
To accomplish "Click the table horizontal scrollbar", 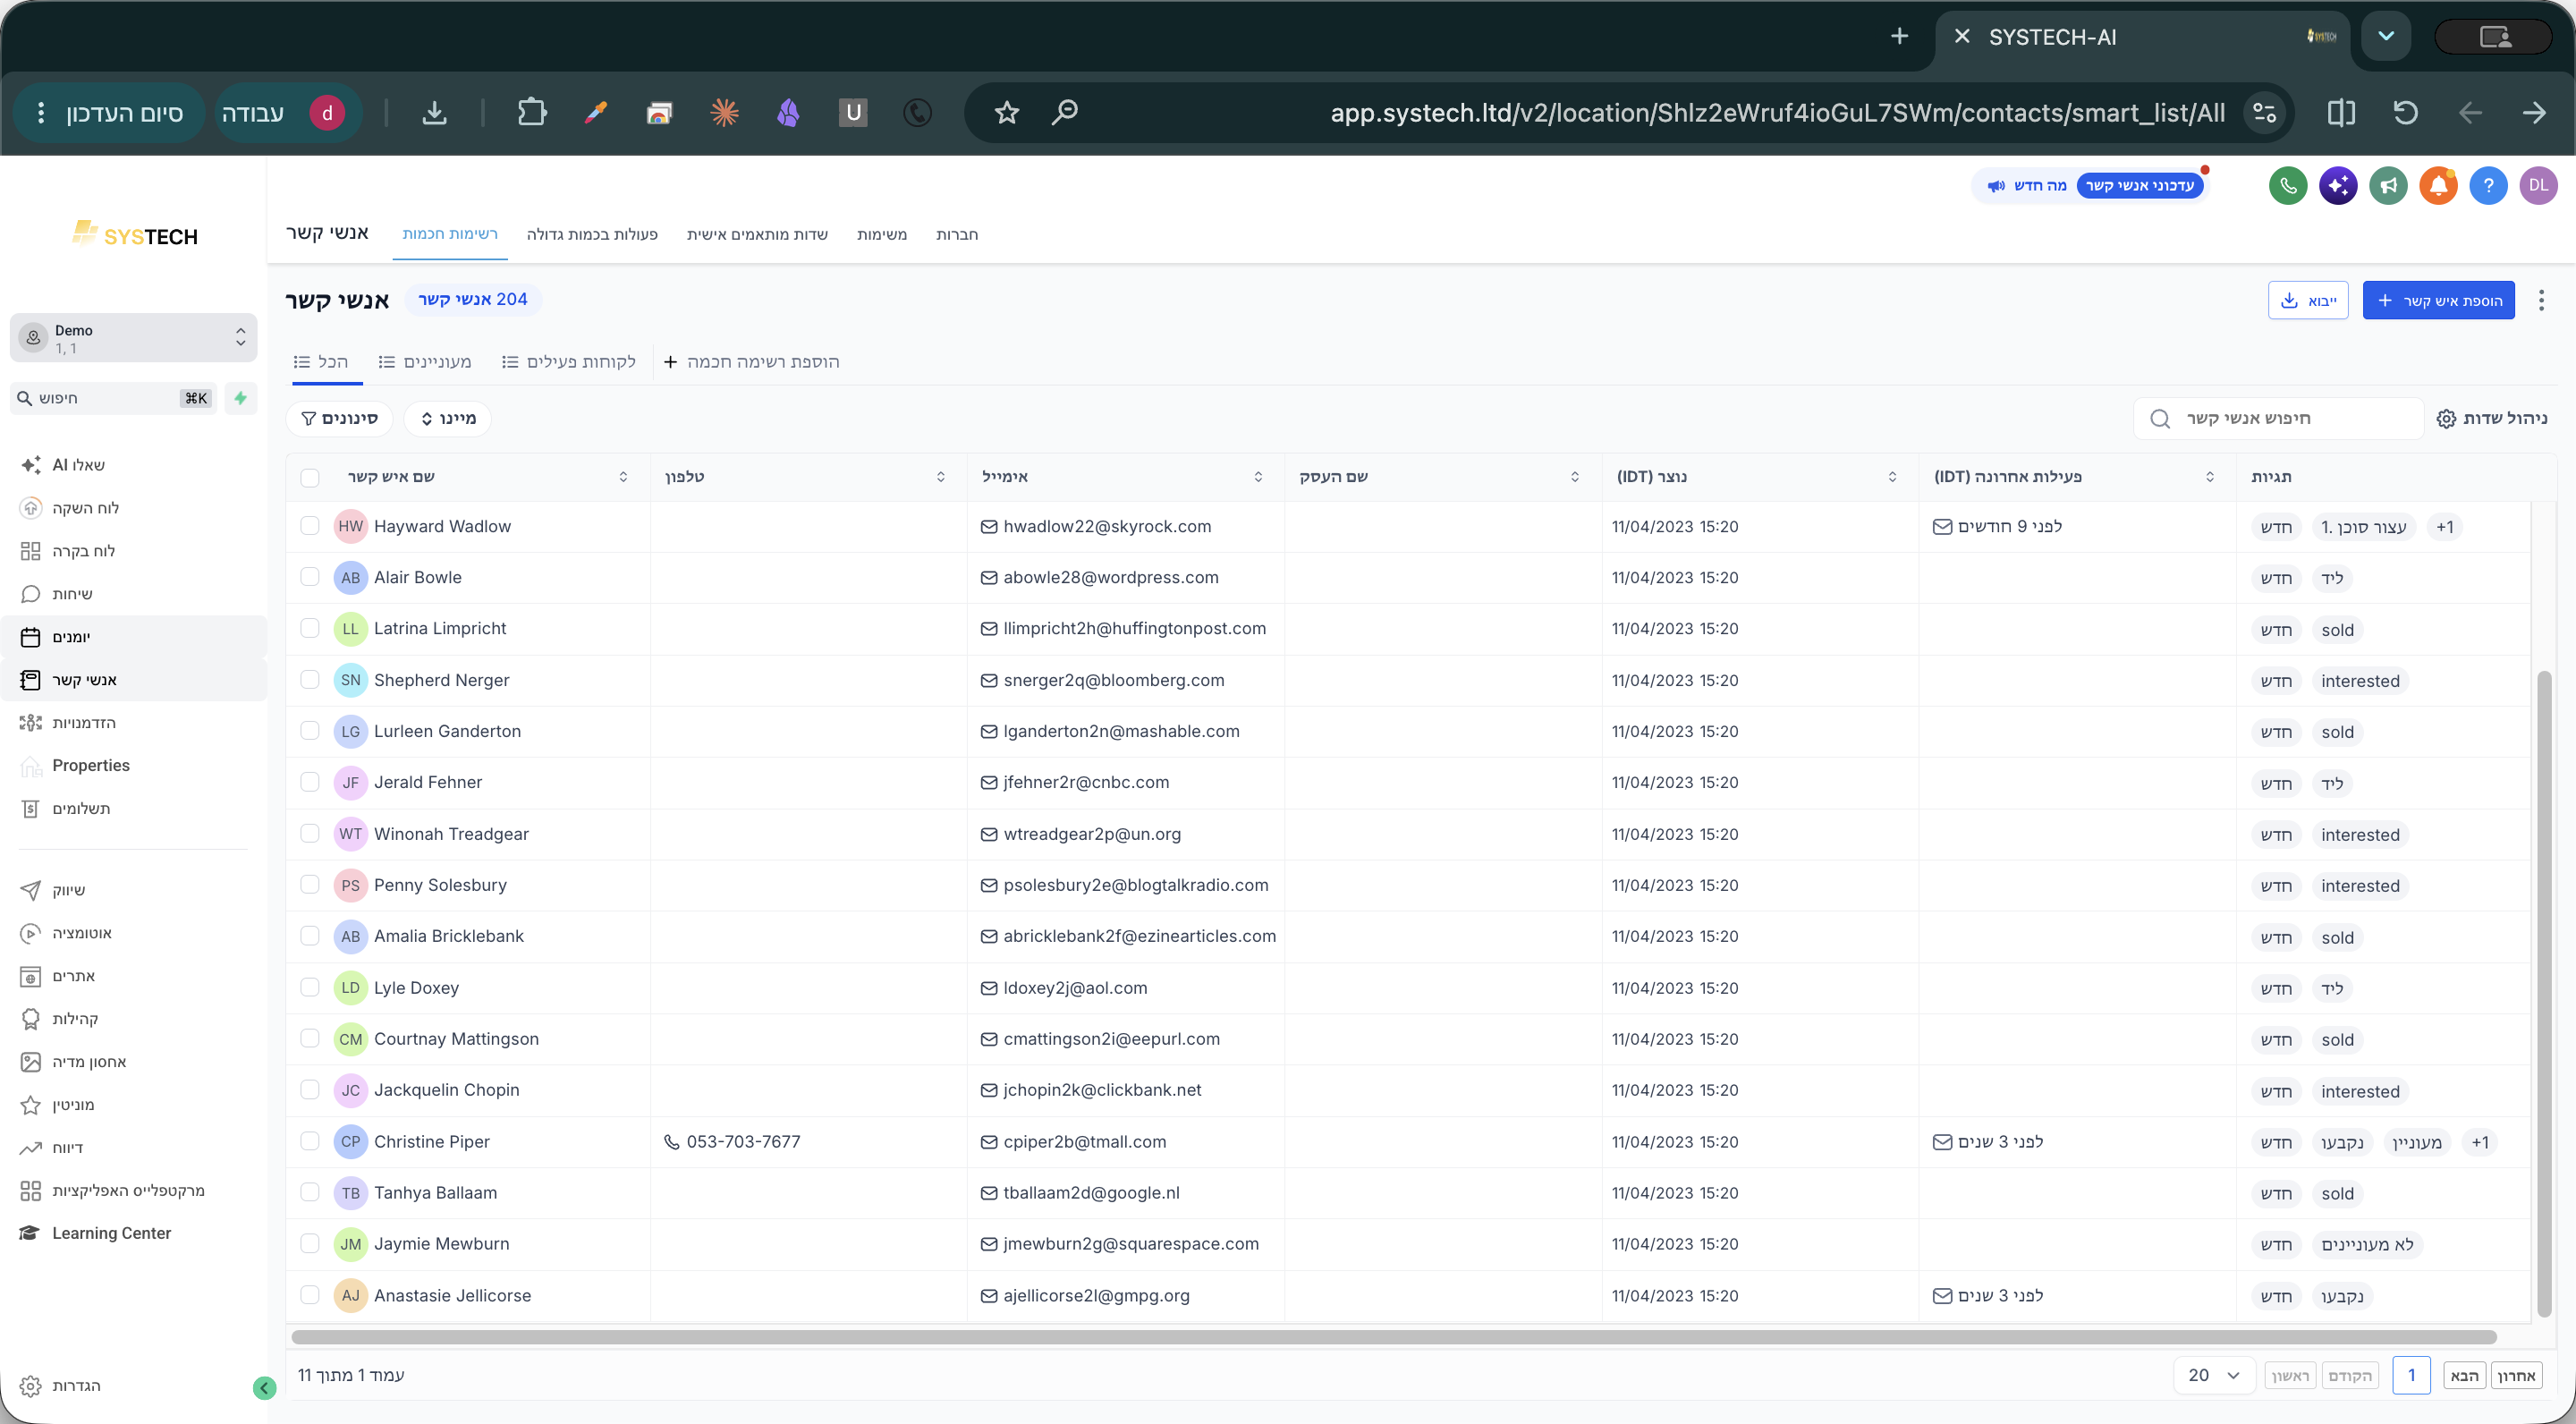I will [x=1393, y=1337].
